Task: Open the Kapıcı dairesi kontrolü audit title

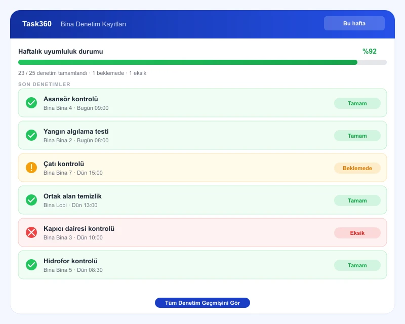Action: [x=79, y=229]
